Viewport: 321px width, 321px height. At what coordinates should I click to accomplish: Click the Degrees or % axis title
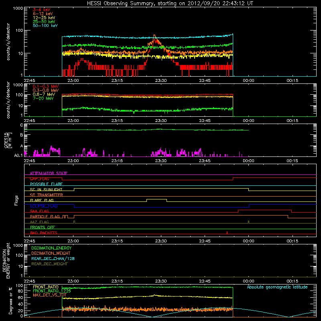[x=10, y=301]
